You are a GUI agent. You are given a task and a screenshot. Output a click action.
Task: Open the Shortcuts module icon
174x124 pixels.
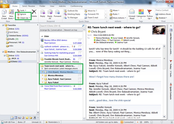(35, 118)
